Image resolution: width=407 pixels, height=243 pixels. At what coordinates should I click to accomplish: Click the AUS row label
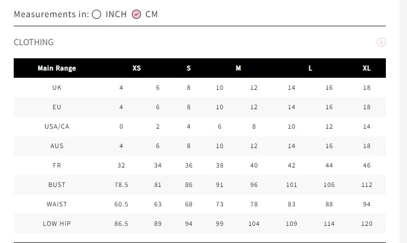coord(57,146)
